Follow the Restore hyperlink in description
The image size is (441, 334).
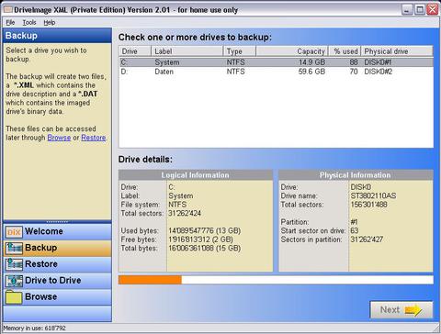pos(94,138)
